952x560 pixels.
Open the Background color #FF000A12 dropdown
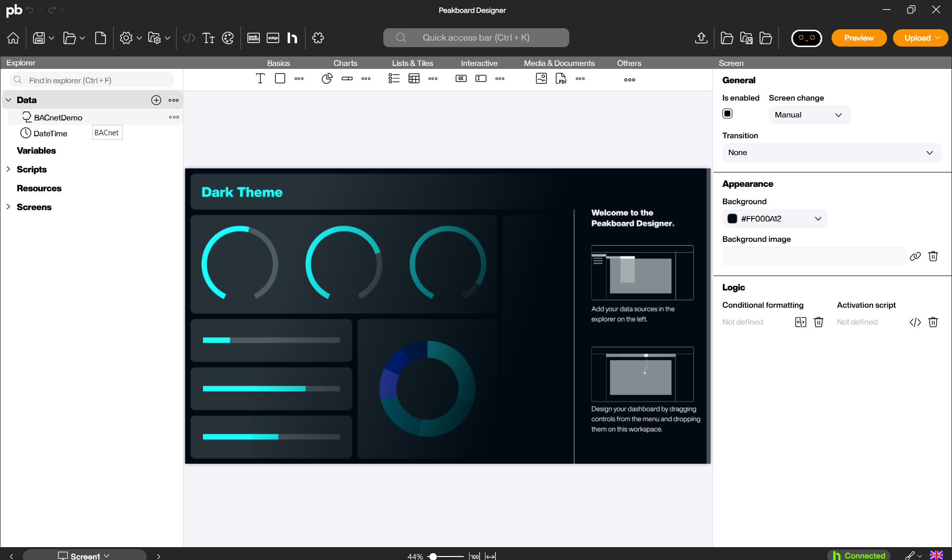(775, 219)
